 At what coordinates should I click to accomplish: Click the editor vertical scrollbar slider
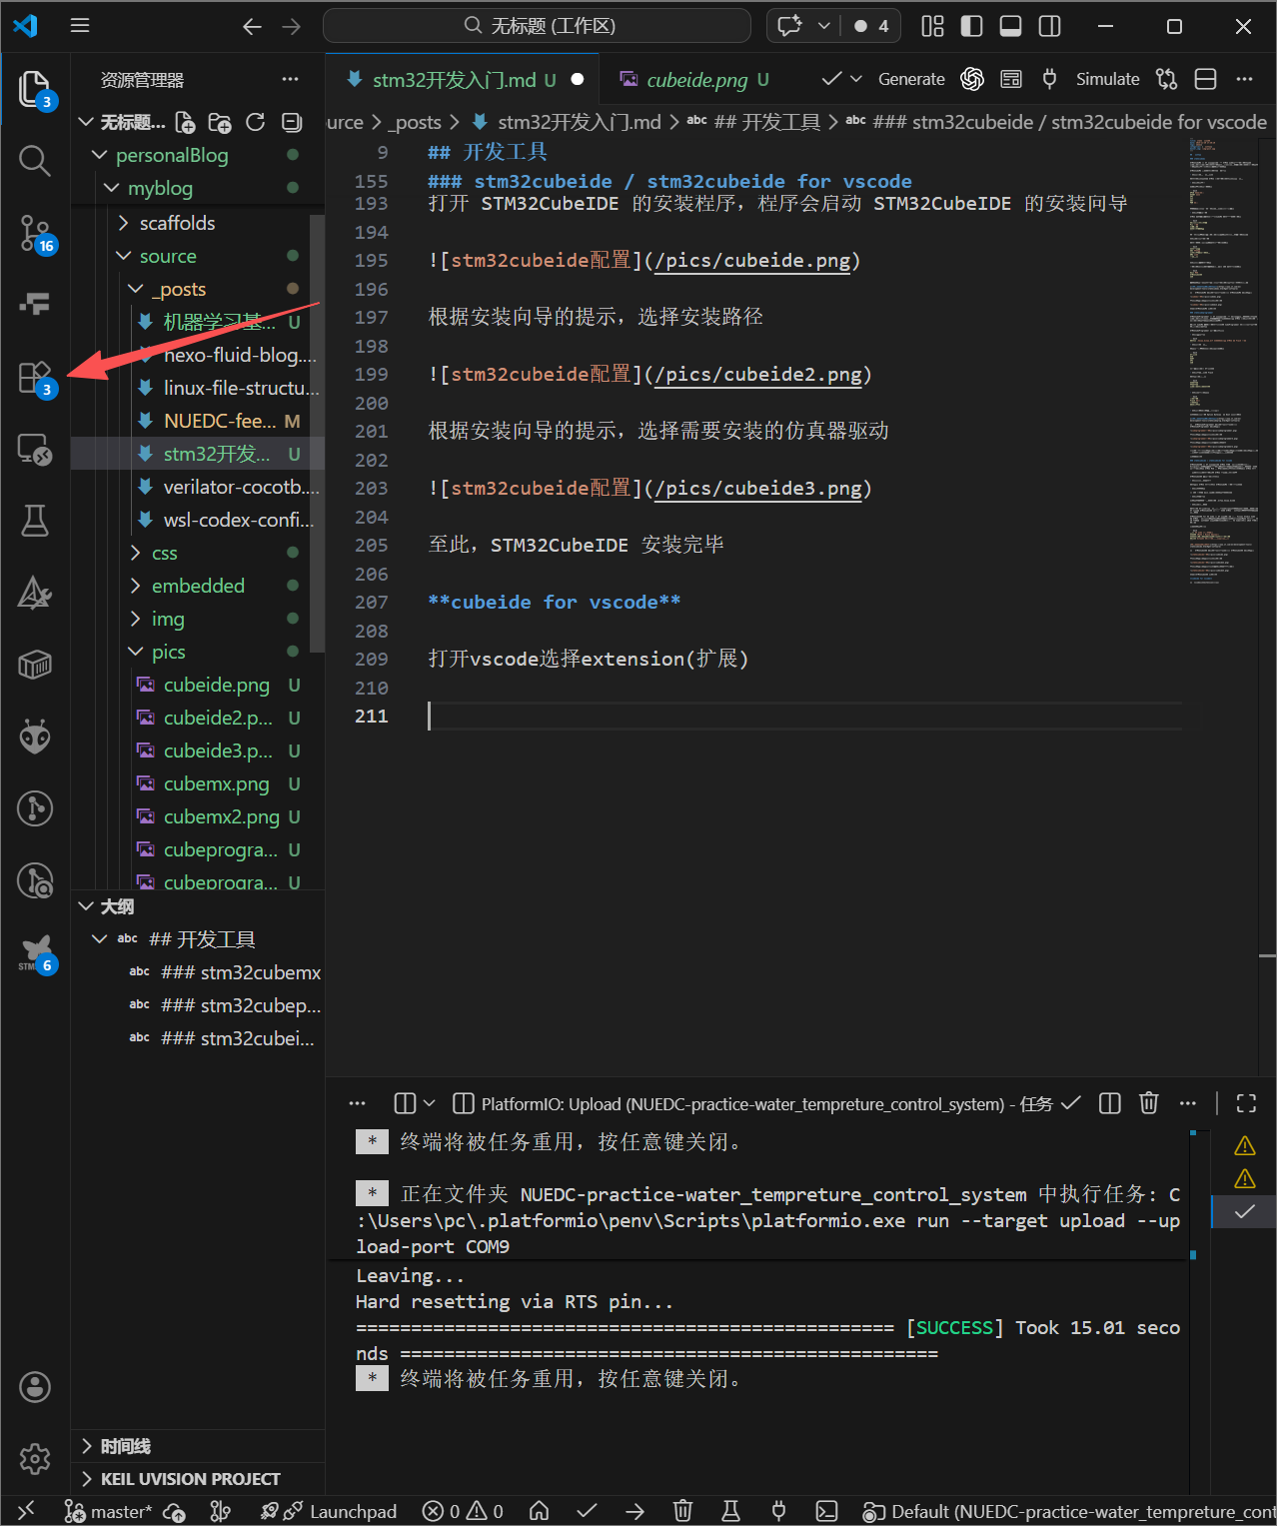[x=1267, y=956]
